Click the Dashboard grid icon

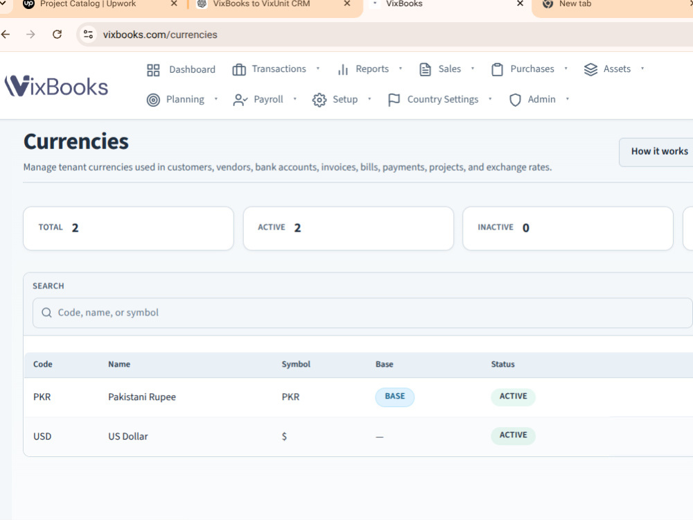click(x=153, y=70)
